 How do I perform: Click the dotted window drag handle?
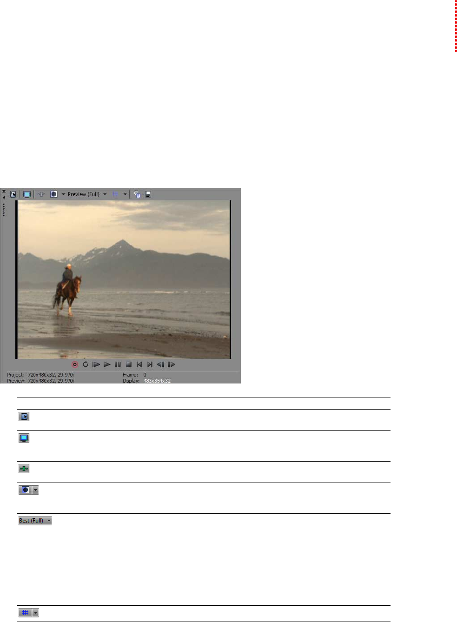[x=4, y=210]
